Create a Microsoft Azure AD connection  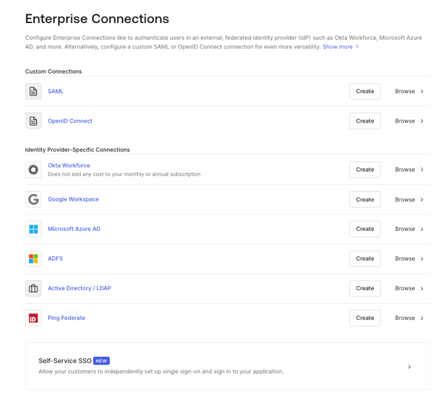point(364,229)
